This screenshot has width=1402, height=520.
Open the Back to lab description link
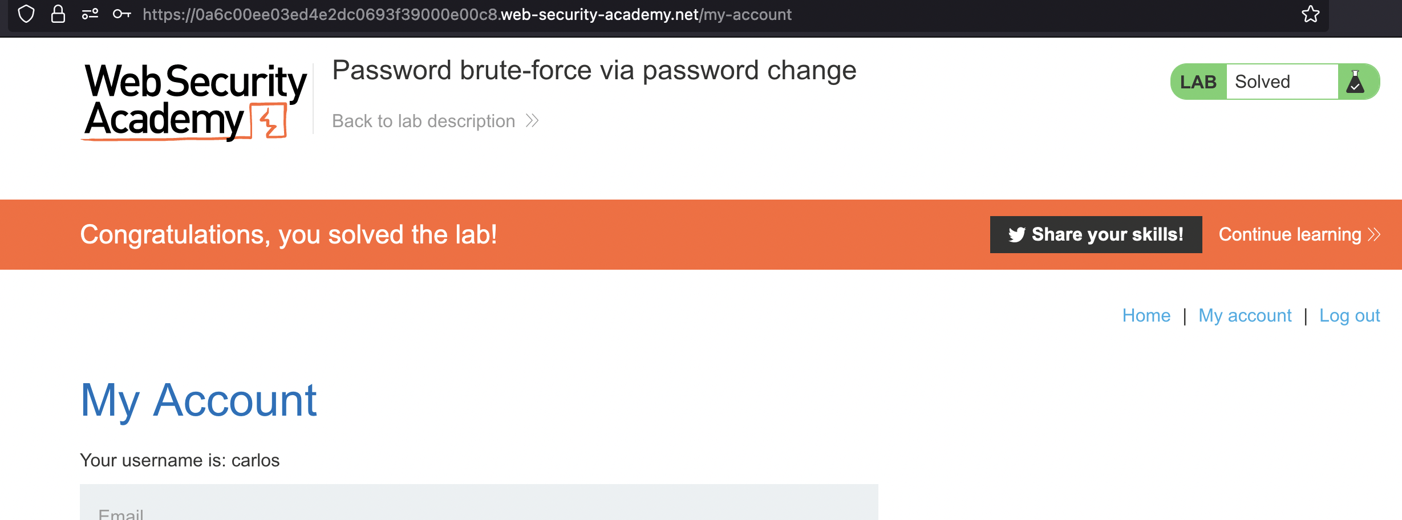[x=423, y=121]
